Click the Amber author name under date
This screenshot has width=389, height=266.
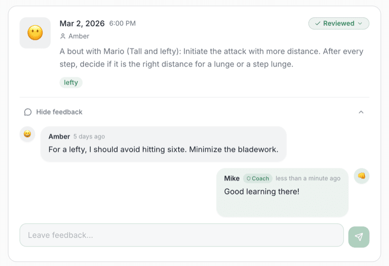coord(79,36)
